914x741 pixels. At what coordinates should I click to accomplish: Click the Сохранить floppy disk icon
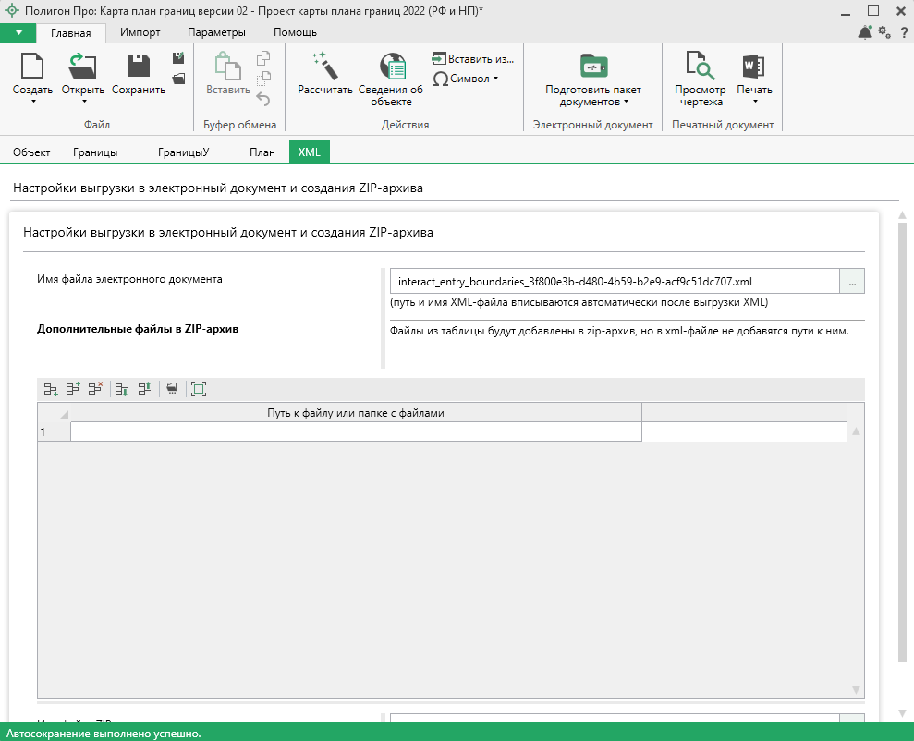pos(138,67)
